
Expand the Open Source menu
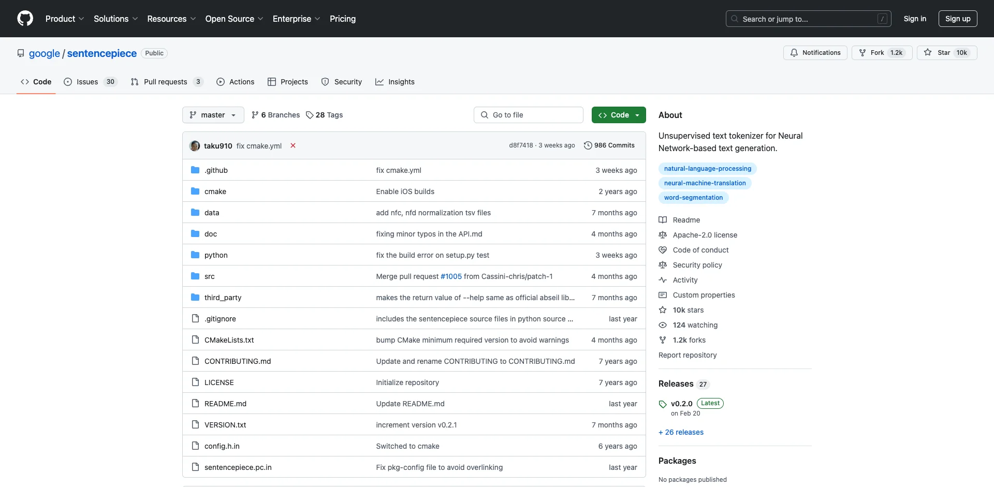pos(234,19)
